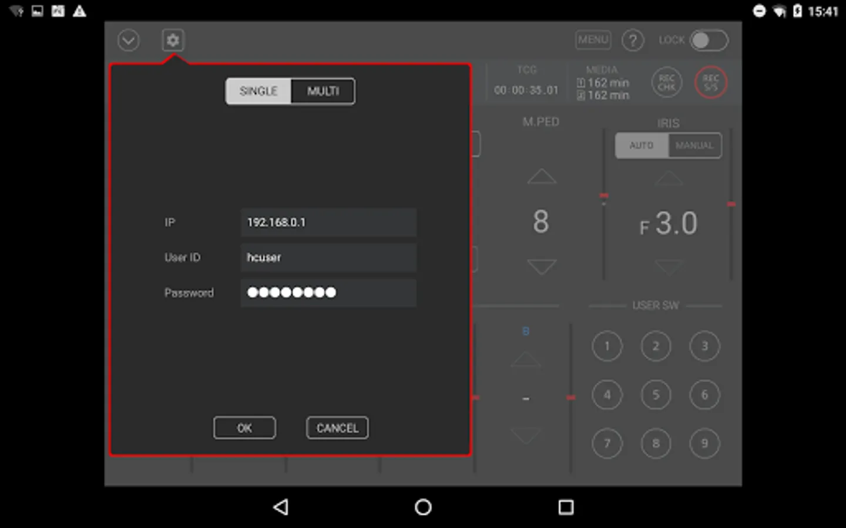
Task: Toggle the LOCK switch
Action: point(709,40)
